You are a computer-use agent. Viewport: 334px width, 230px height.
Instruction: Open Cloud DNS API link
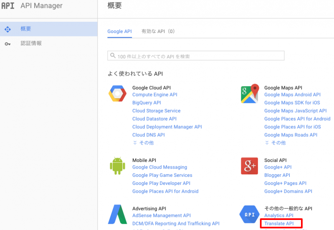(x=149, y=135)
